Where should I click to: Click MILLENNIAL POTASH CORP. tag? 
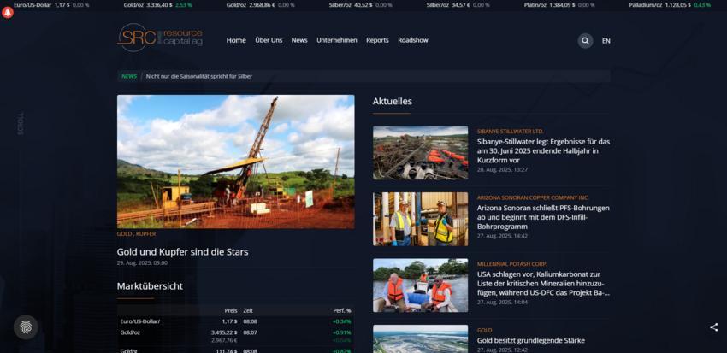click(x=511, y=264)
